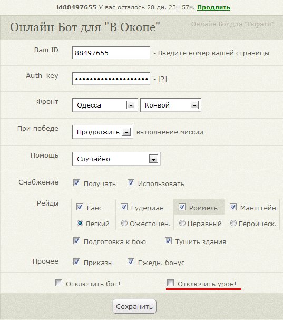Screen dimensions: 283x320
Task: Toggle the Использовать checkbox
Action: [x=131, y=183]
